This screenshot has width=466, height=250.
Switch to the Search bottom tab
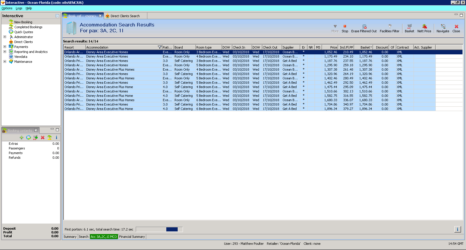click(x=84, y=237)
